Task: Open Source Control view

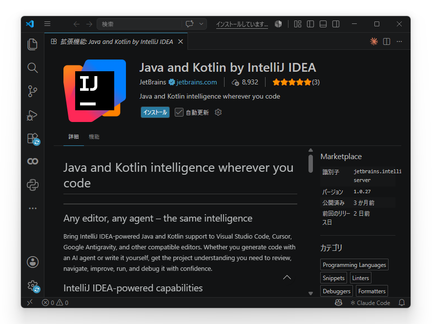Action: point(33,91)
